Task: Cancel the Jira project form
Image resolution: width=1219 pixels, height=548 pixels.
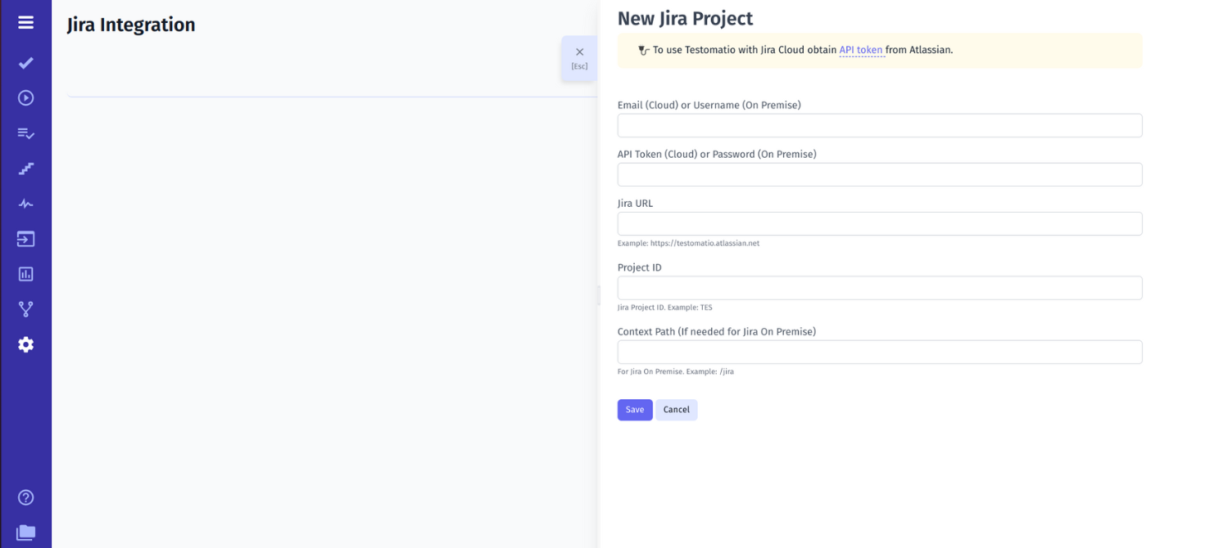Action: click(676, 409)
